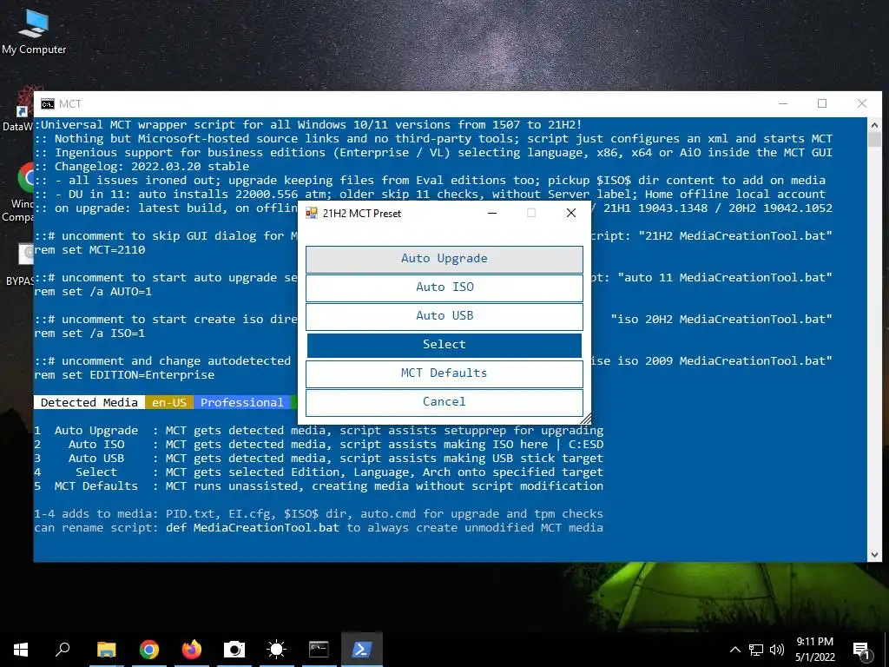Click the '1 Auto Upgrade' console list row
Viewport: 889px width, 667px height.
(319, 431)
